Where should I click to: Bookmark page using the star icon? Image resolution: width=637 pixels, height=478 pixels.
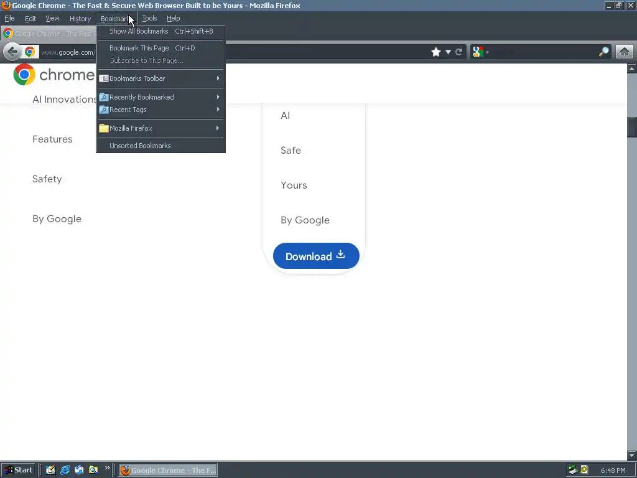point(436,52)
